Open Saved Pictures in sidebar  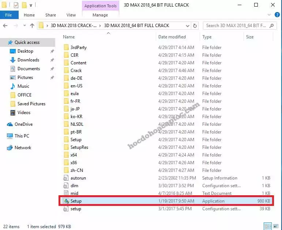point(31,104)
